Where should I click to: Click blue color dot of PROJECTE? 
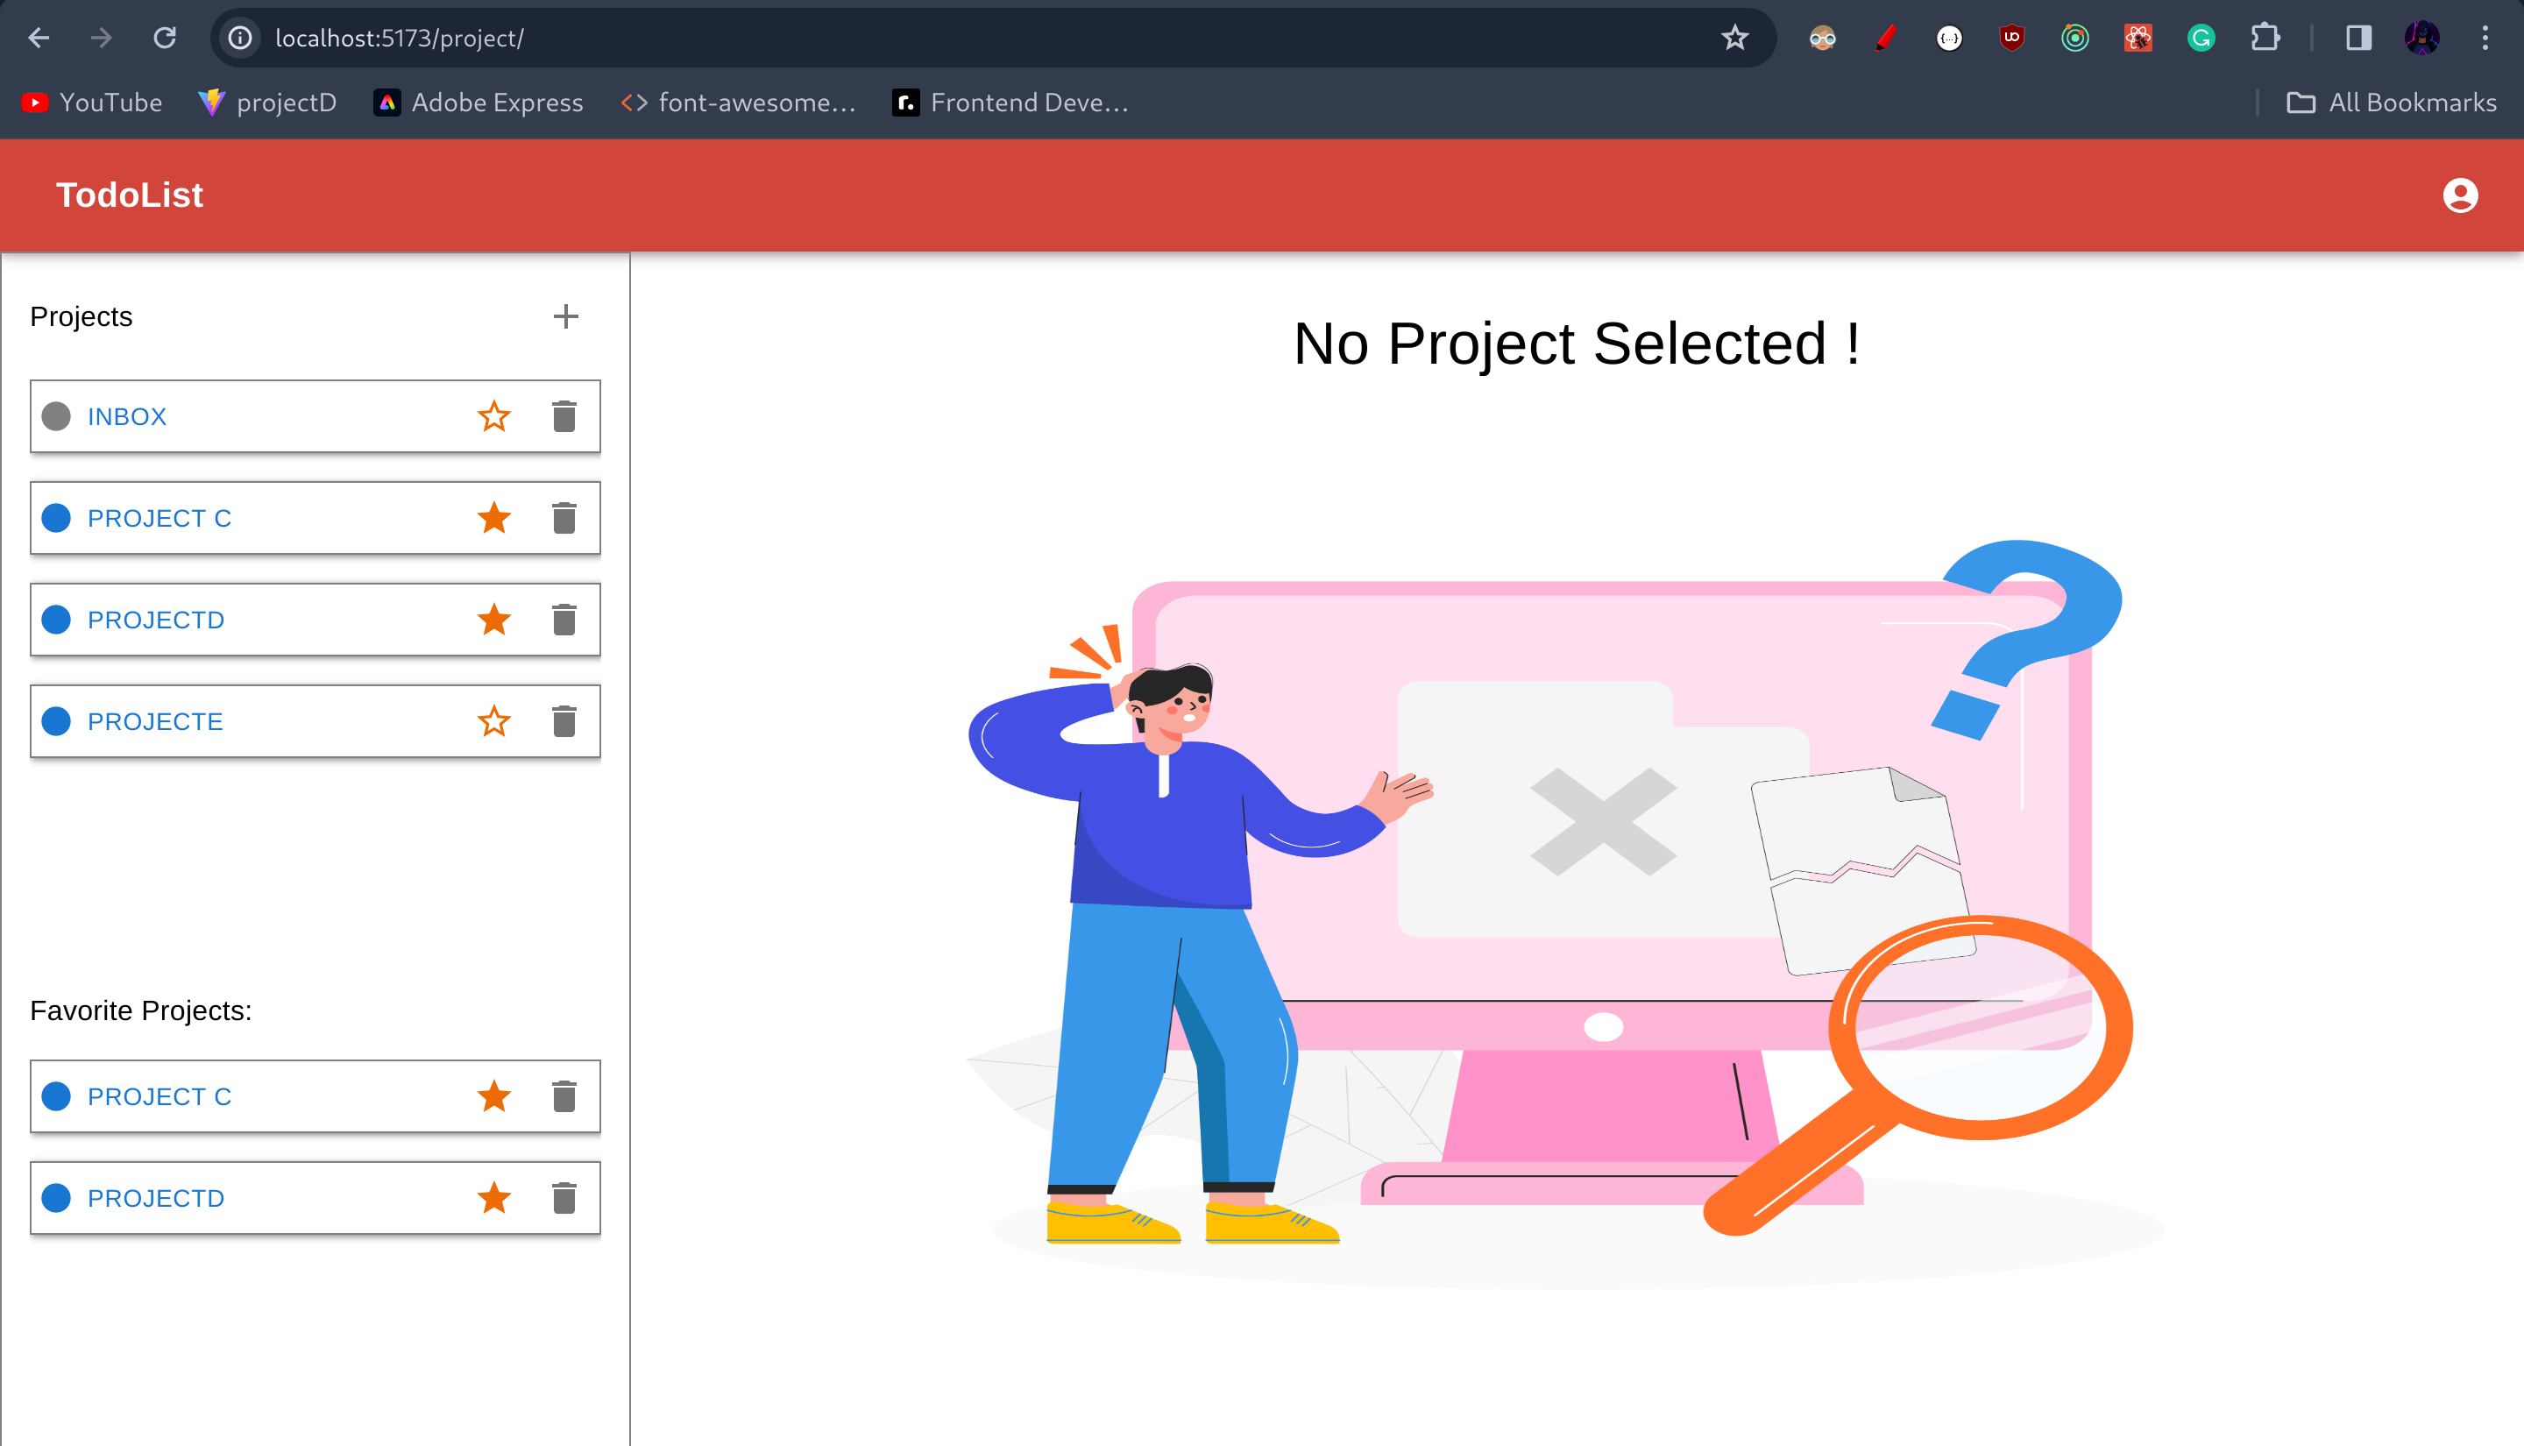pos(57,721)
